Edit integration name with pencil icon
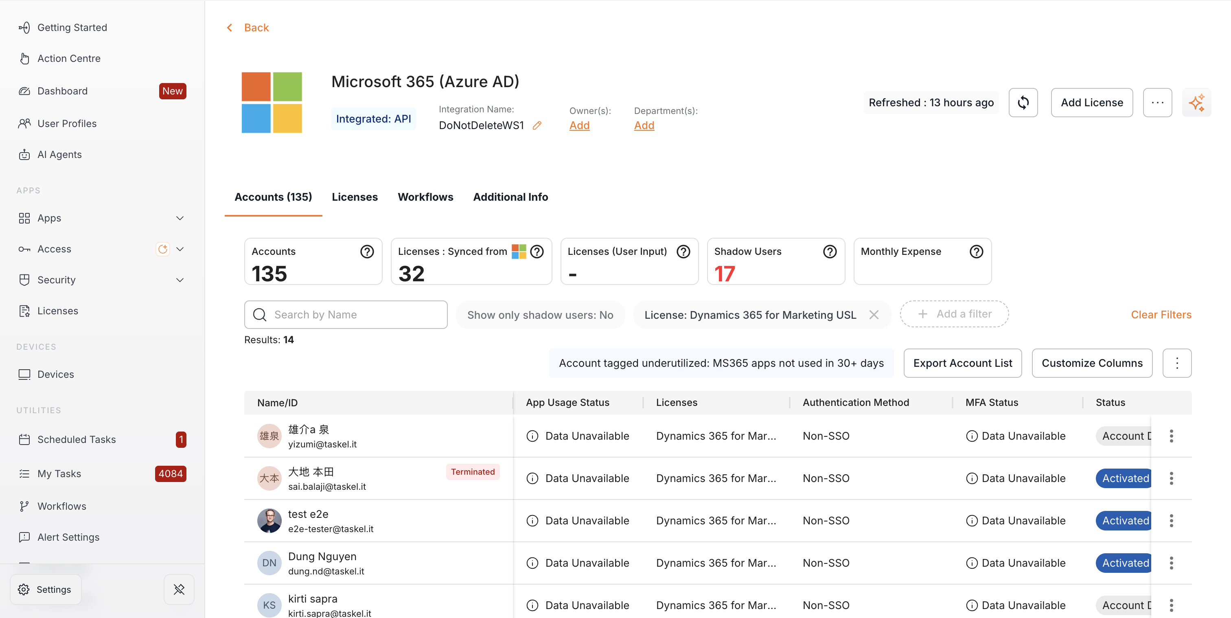The width and height of the screenshot is (1231, 618). pyautogui.click(x=537, y=125)
